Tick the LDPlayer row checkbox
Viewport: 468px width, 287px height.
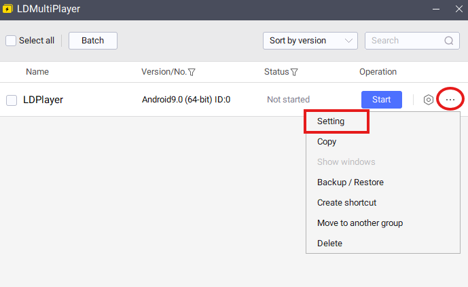(x=12, y=100)
